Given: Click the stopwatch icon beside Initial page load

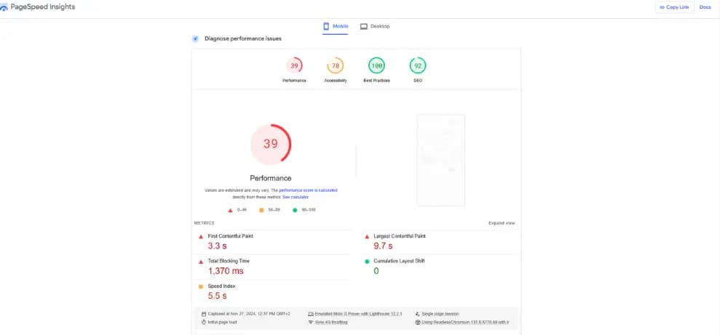Looking at the screenshot, I should pos(204,322).
